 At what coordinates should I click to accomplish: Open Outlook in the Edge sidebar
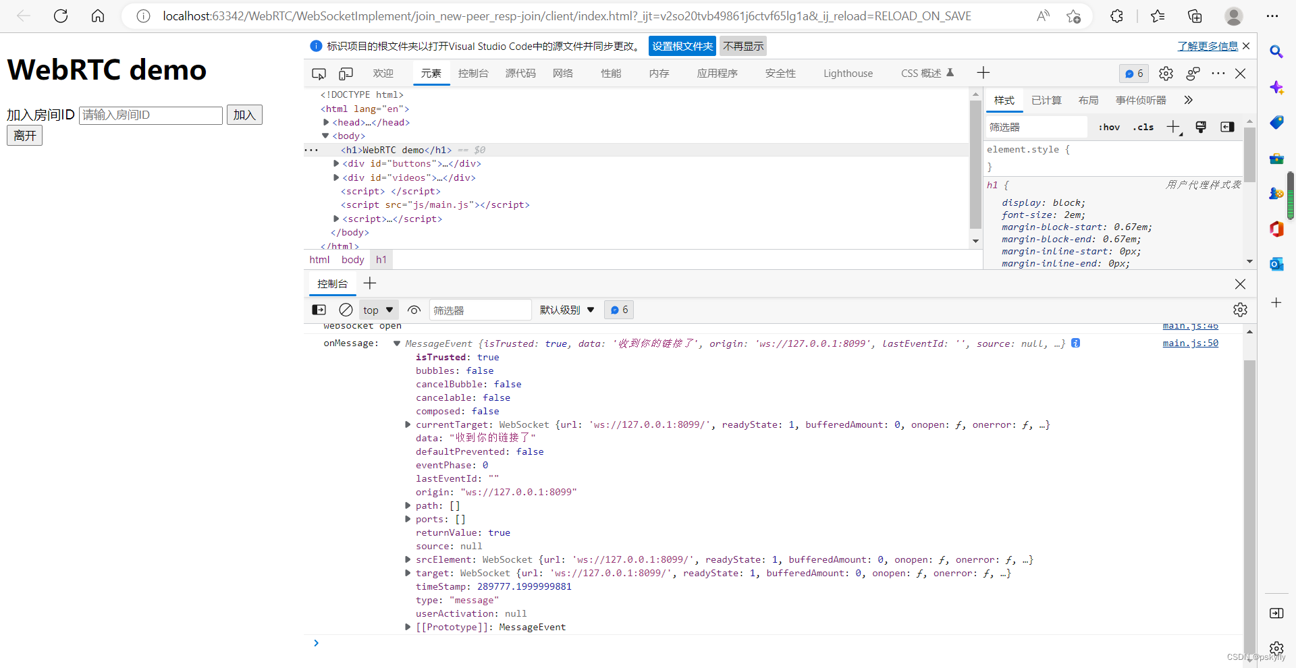pos(1276,264)
